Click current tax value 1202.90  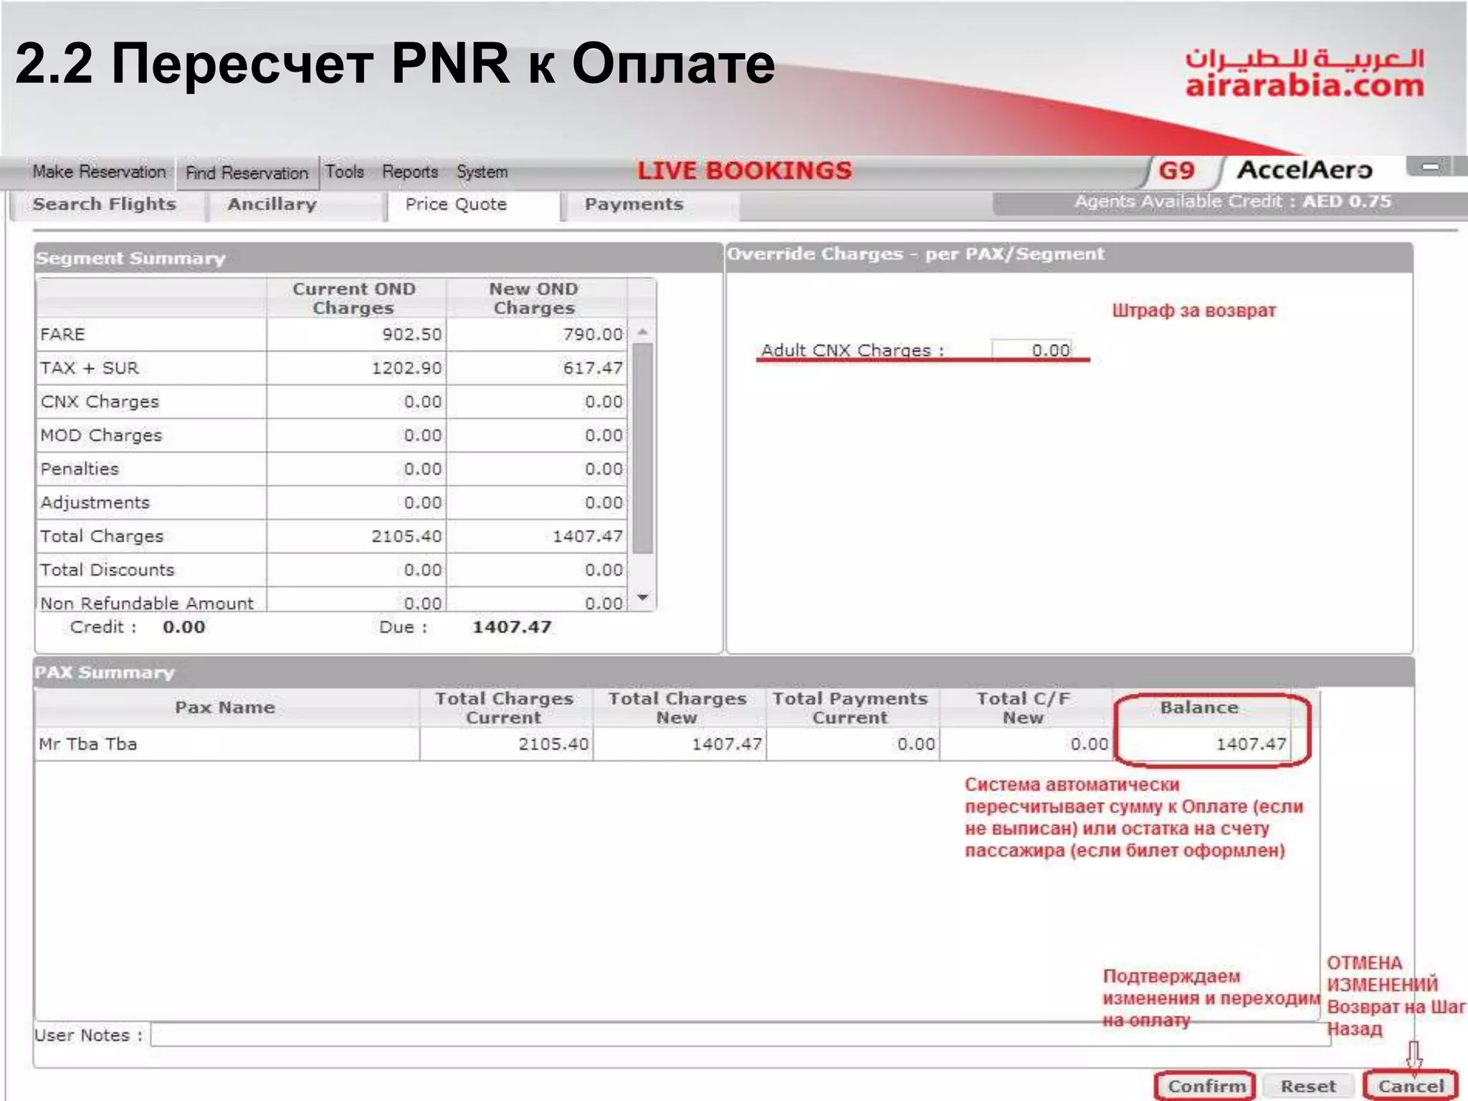pyautogui.click(x=406, y=368)
